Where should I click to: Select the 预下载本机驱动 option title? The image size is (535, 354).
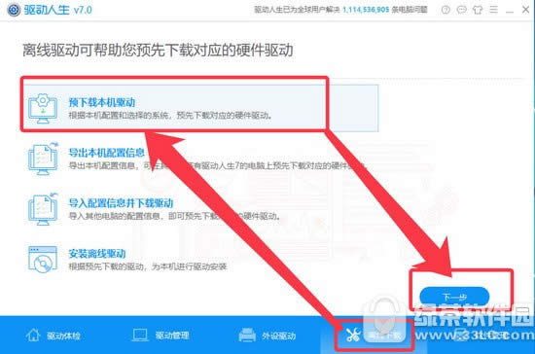[x=102, y=102]
